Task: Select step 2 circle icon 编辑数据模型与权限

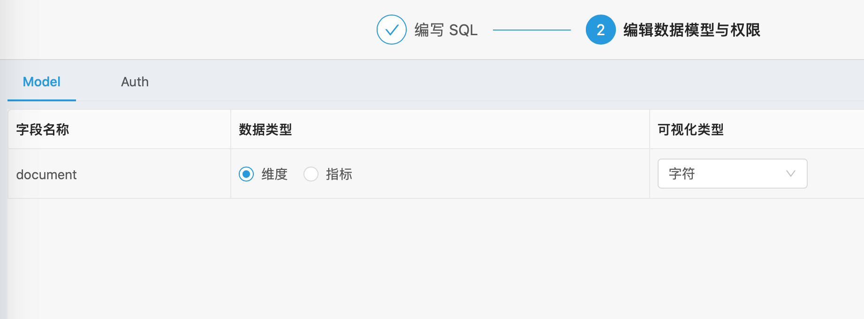Action: [600, 30]
